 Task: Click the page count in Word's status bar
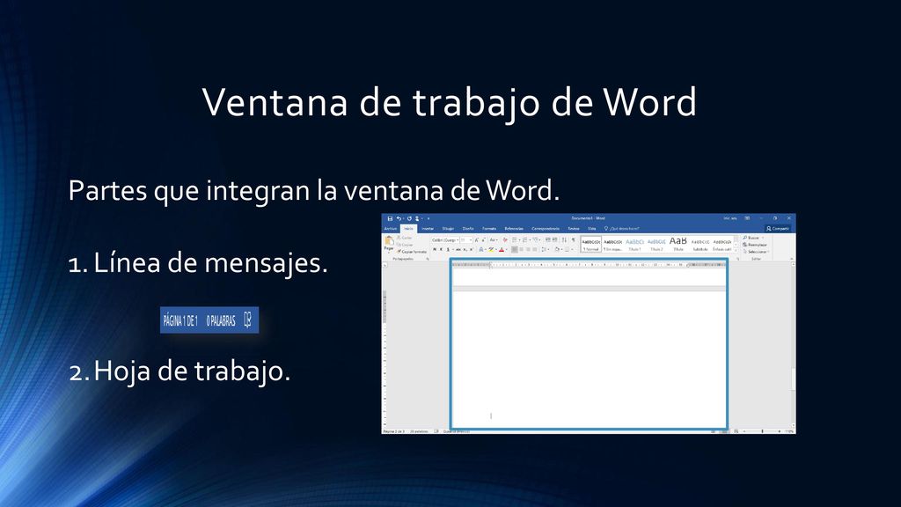tap(394, 431)
